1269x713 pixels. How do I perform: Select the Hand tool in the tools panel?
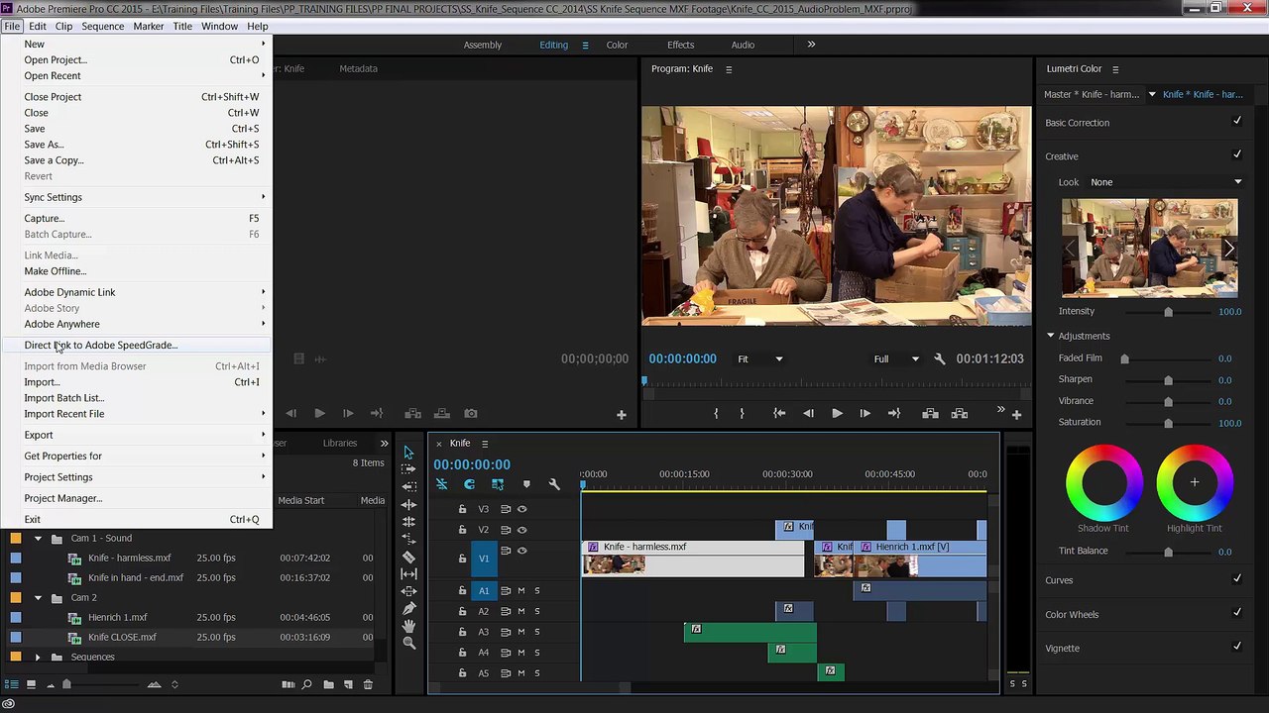(408, 626)
